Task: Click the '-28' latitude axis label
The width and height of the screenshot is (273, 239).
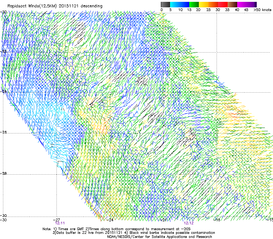Action: [x=3, y=174]
